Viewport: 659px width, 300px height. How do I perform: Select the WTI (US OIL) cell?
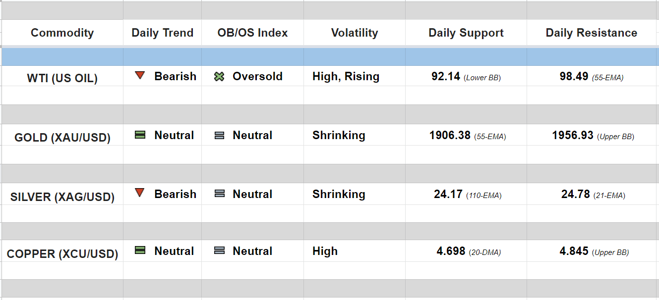(62, 78)
